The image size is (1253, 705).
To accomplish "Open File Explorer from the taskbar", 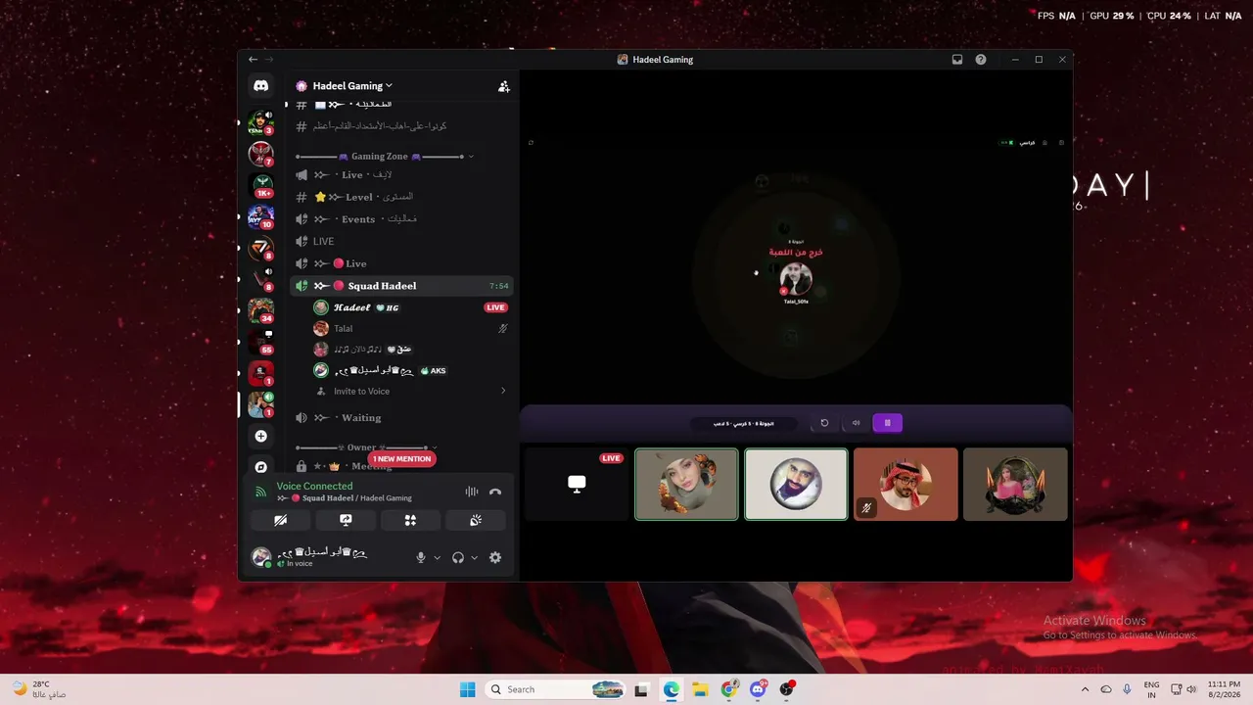I will click(x=701, y=689).
